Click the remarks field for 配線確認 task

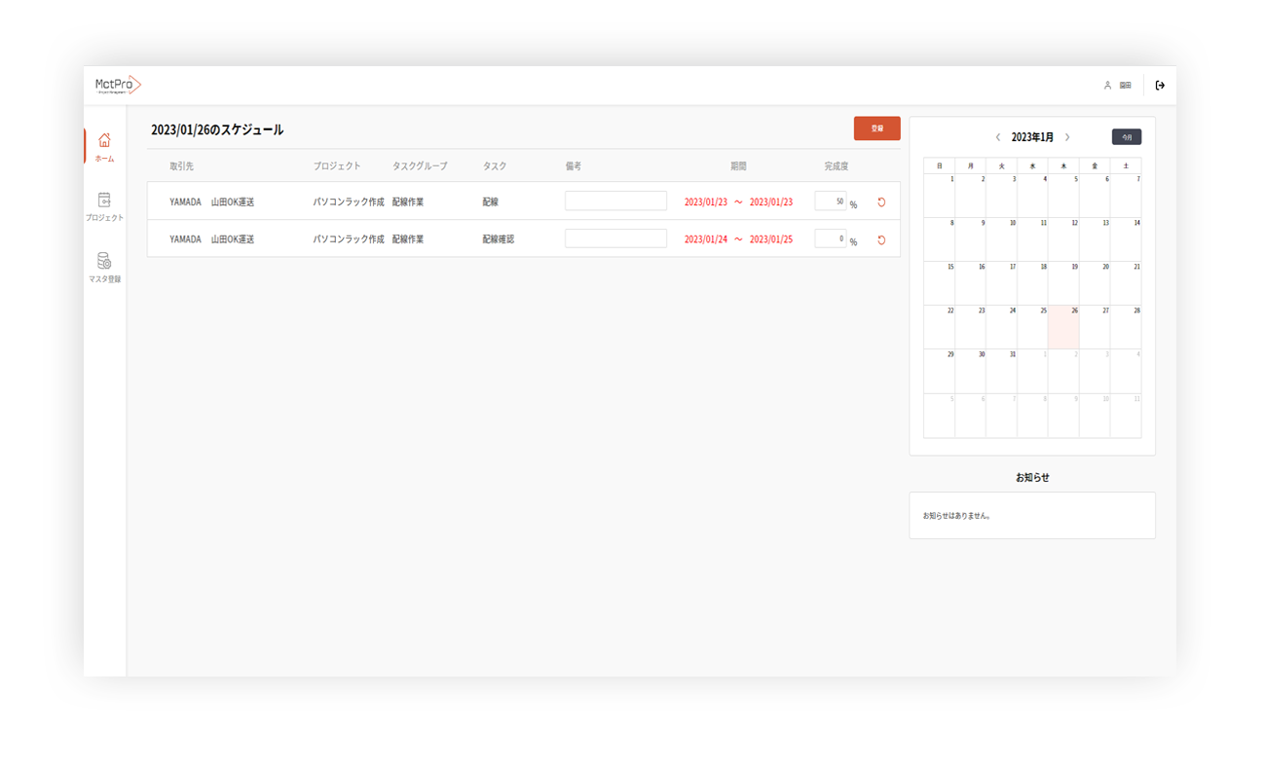pyautogui.click(x=615, y=238)
